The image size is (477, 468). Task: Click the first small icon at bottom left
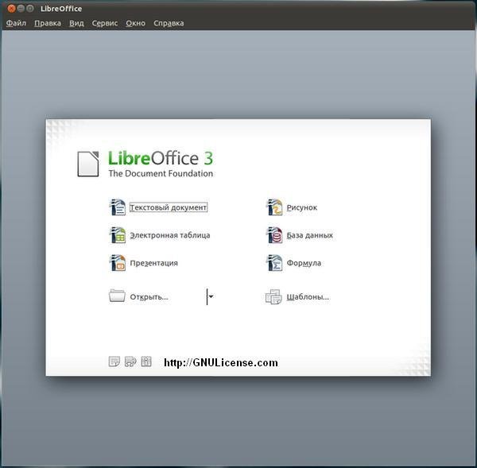click(114, 362)
